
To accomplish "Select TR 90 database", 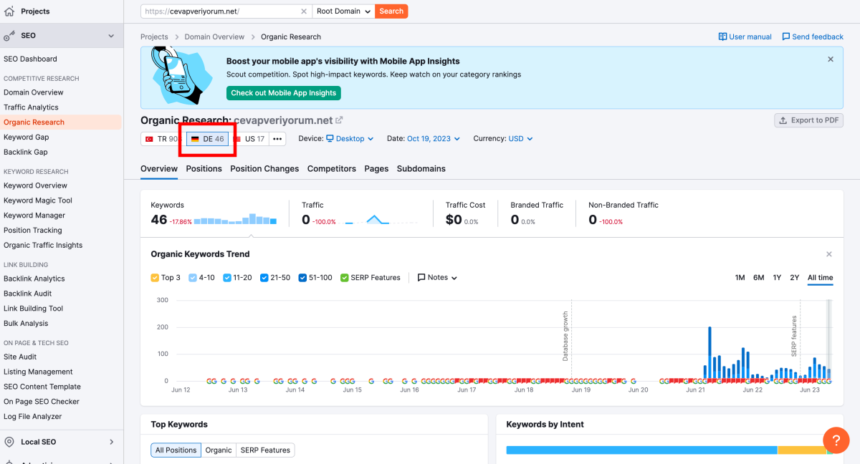I will [x=162, y=139].
